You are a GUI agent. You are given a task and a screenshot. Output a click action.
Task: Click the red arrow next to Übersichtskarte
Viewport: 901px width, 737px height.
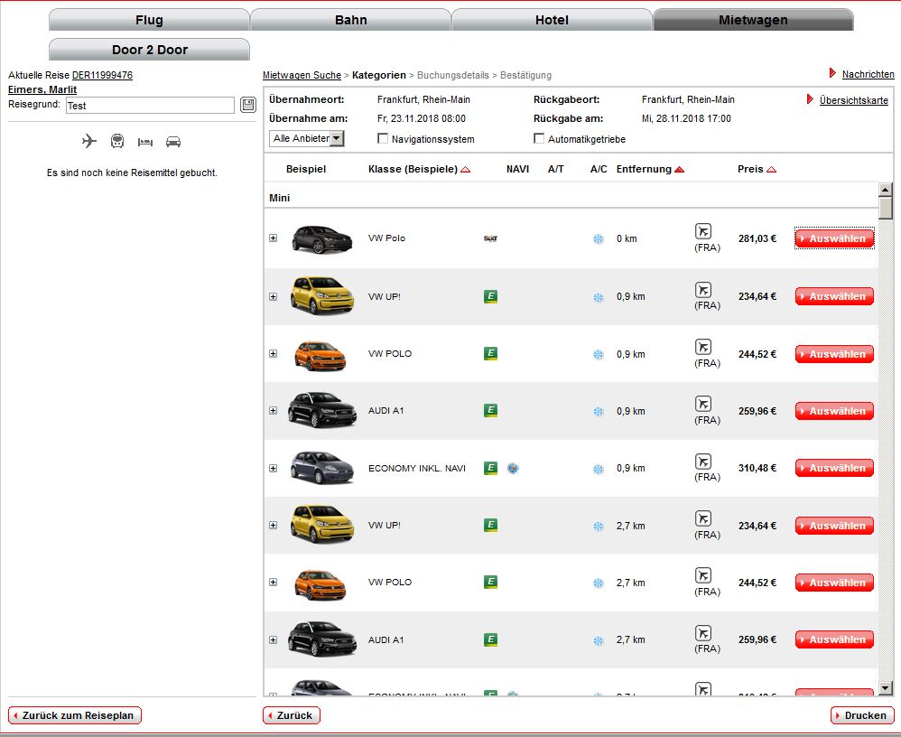810,98
